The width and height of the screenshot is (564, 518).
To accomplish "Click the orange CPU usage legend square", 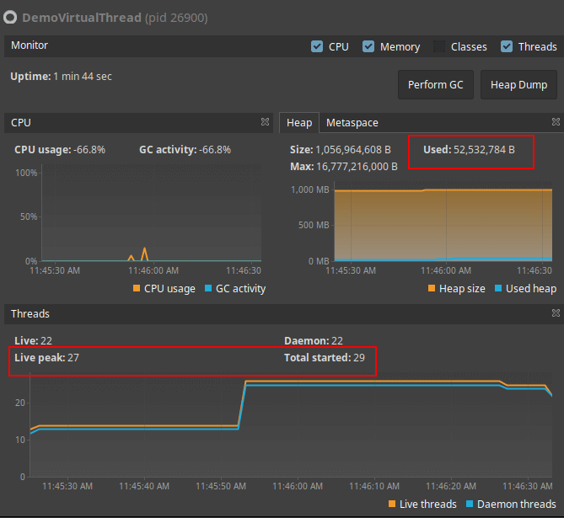I will [137, 288].
